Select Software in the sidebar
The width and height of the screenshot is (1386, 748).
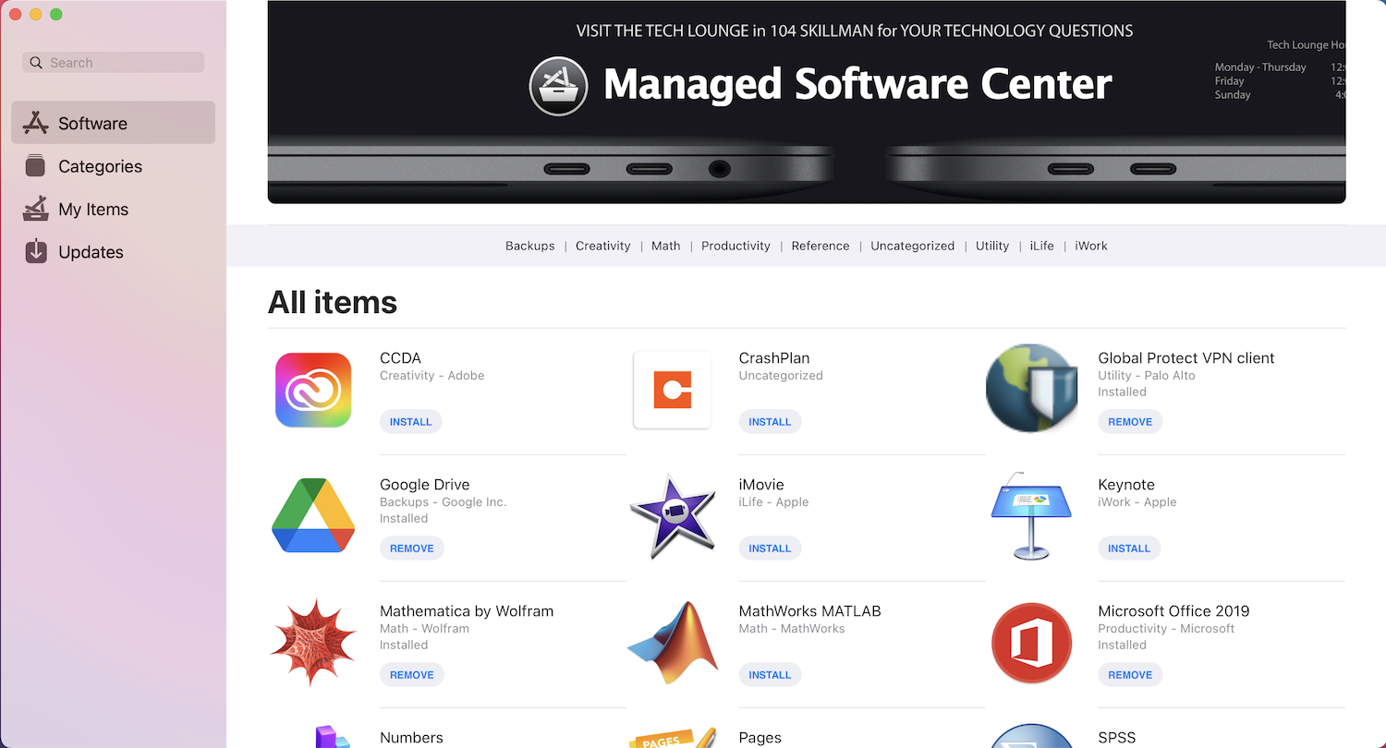point(113,123)
